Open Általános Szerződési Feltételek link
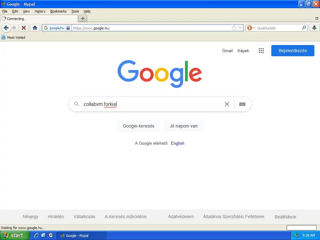Viewport: 320px width, 240px height. 234,217
